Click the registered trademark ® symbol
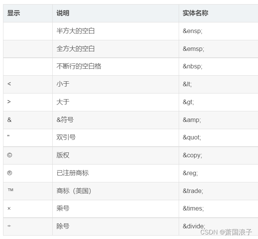Image resolution: width=258 pixels, height=239 pixels. 9,173
